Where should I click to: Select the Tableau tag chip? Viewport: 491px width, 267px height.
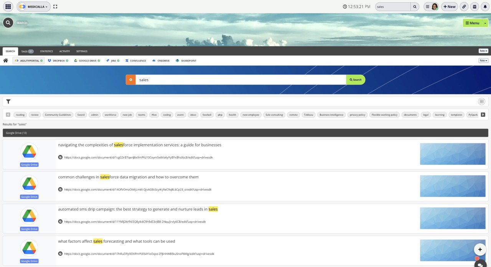(308, 114)
